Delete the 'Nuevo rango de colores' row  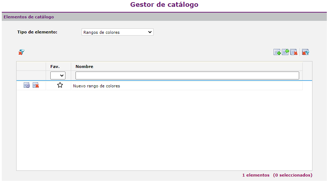(36, 86)
